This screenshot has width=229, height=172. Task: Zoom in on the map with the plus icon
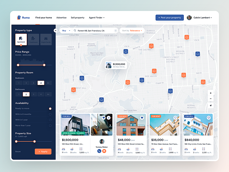click(x=211, y=93)
